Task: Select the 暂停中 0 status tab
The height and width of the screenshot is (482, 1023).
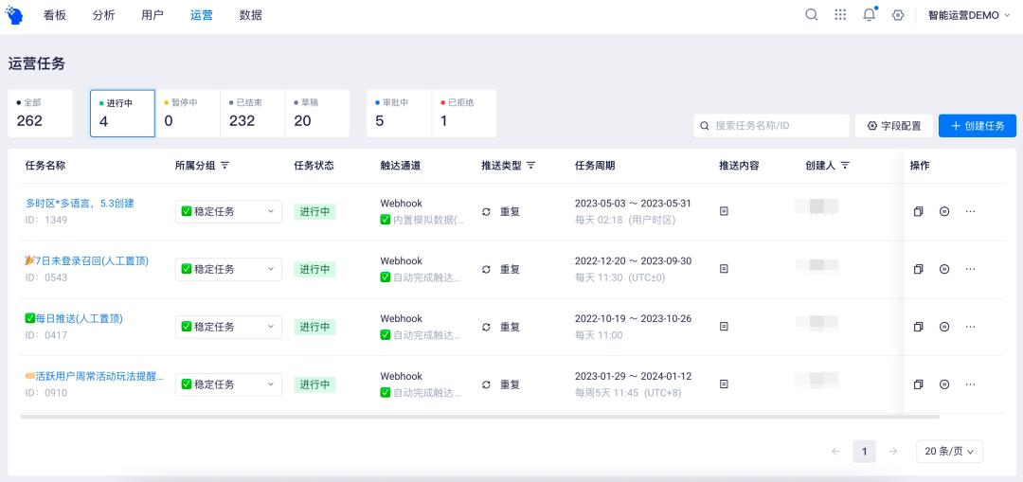Action: pos(188,114)
